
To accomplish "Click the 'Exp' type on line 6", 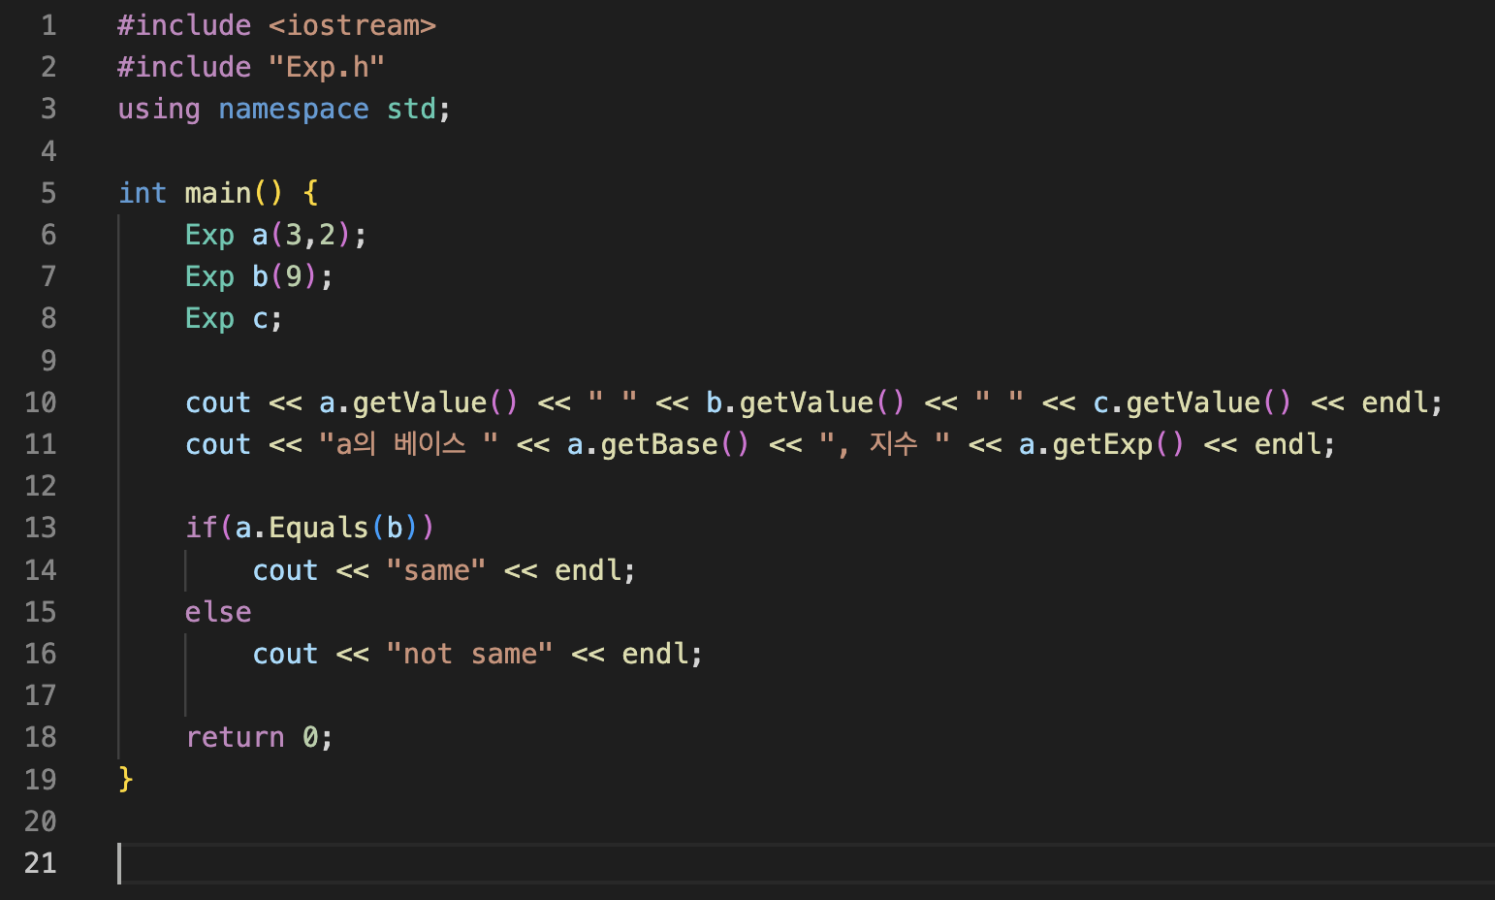I will [x=209, y=236].
